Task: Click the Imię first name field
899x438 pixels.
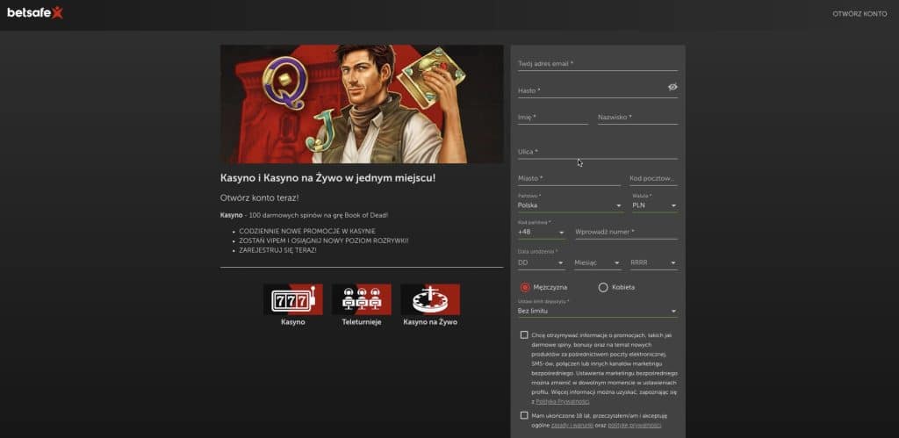Action: coord(553,117)
